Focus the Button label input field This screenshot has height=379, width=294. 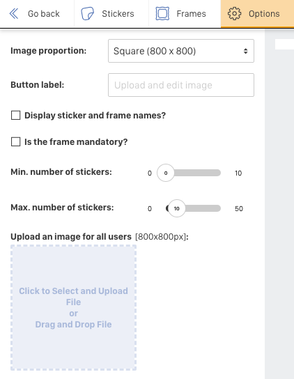pyautogui.click(x=181, y=85)
